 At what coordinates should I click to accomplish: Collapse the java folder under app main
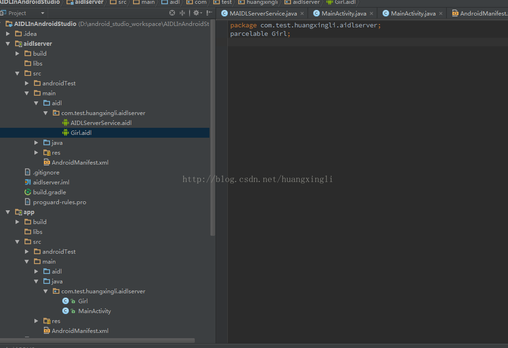36,281
